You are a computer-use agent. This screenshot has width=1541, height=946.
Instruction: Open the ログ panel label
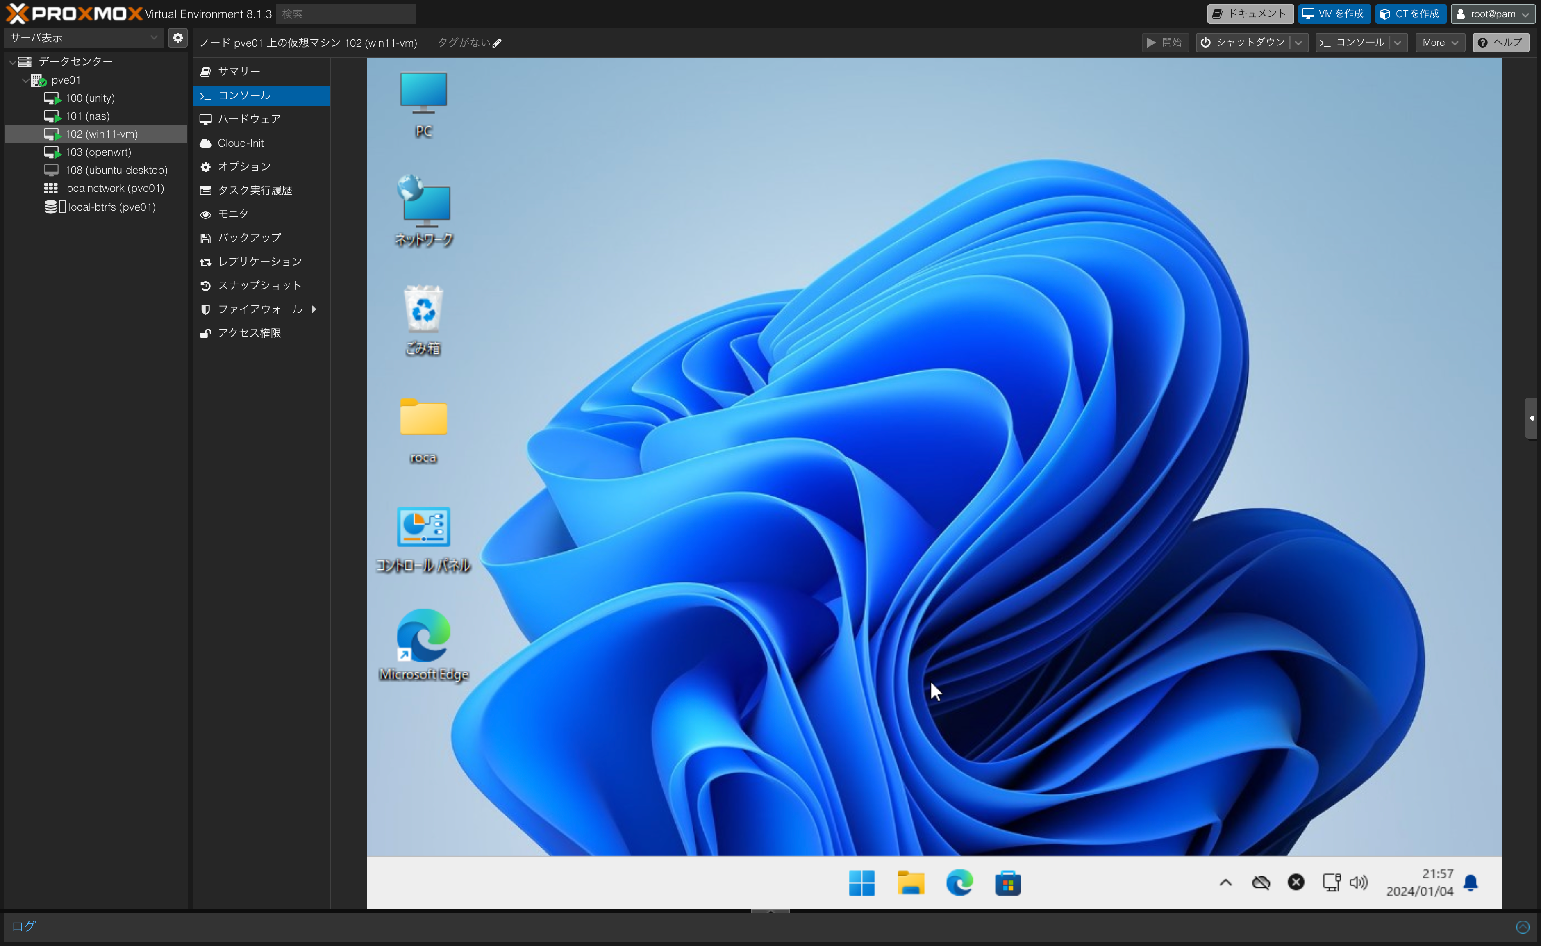click(x=24, y=926)
